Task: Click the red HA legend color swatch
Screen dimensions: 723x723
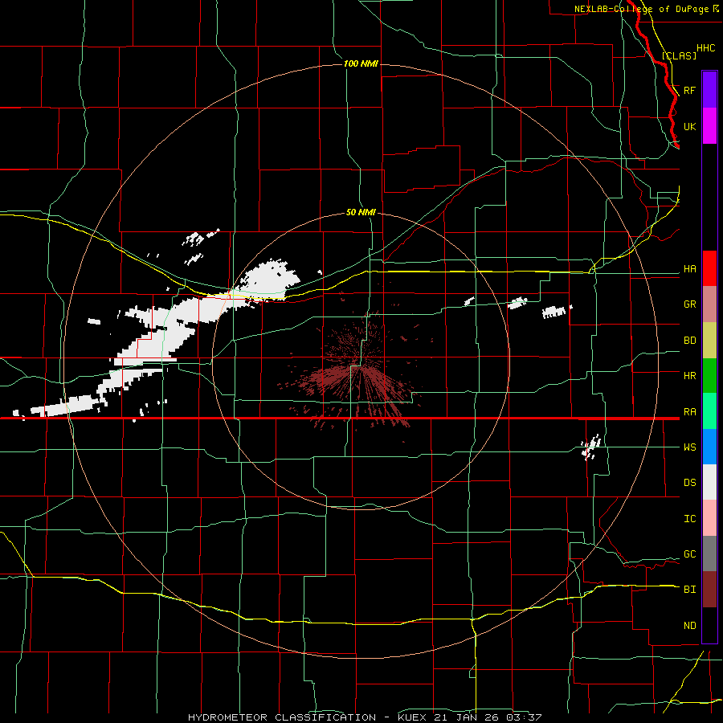Action: [x=709, y=268]
